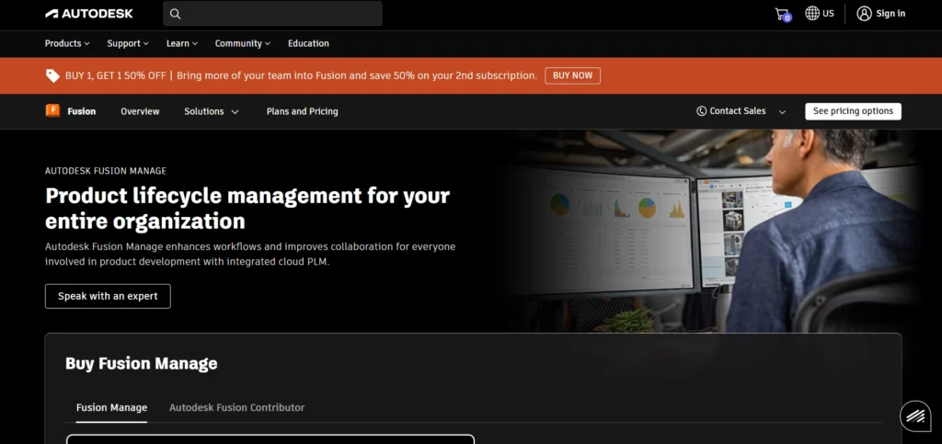Click the globe region icon

[x=812, y=13]
